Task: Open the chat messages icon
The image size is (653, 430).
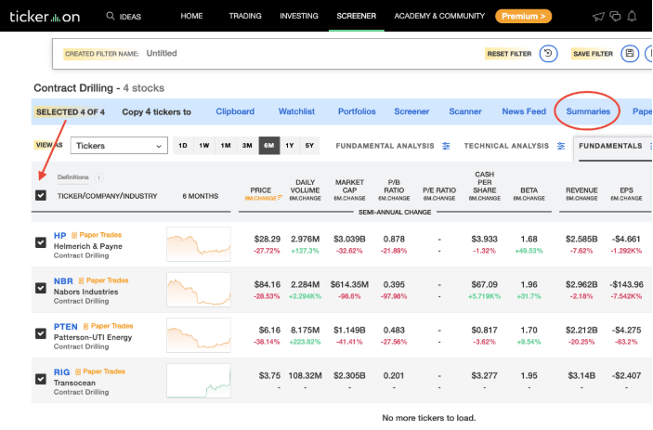Action: [615, 16]
